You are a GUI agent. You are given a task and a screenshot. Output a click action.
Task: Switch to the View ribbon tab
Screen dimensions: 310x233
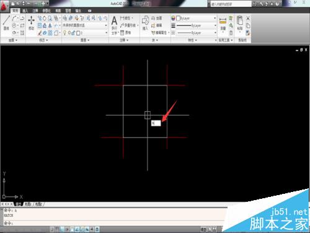tap(58, 11)
